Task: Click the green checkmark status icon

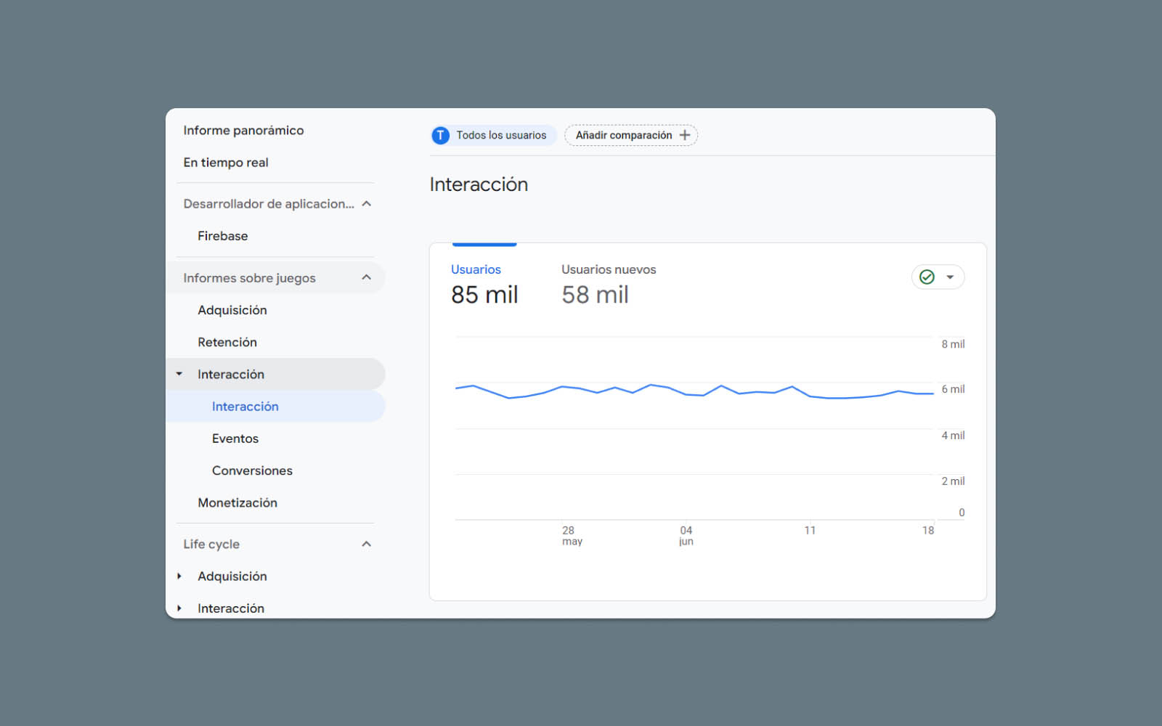Action: tap(927, 277)
